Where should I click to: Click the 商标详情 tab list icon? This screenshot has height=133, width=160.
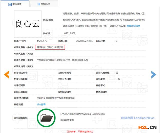[x=10, y=4]
